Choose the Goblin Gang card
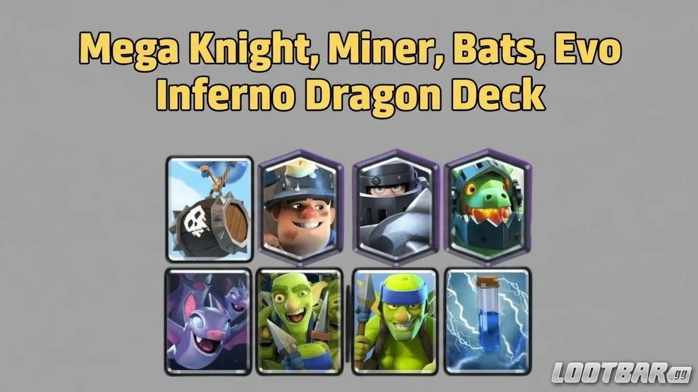 coord(300,321)
